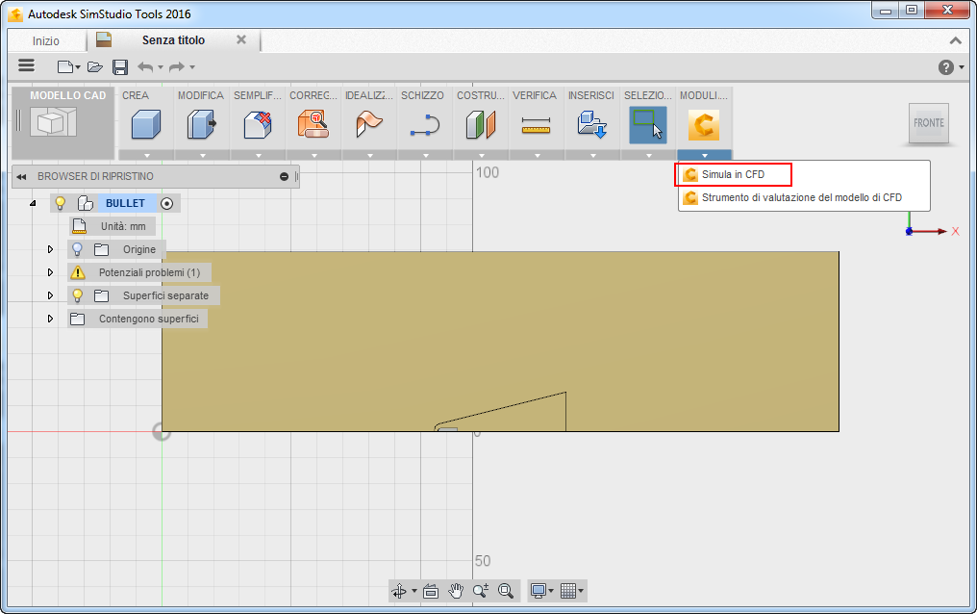Open the help menu
The width and height of the screenshot is (977, 614).
[946, 67]
